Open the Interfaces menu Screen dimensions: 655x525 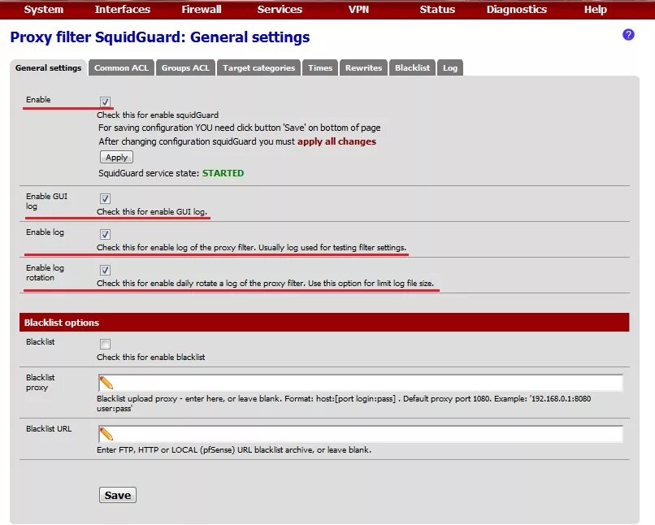click(x=122, y=9)
